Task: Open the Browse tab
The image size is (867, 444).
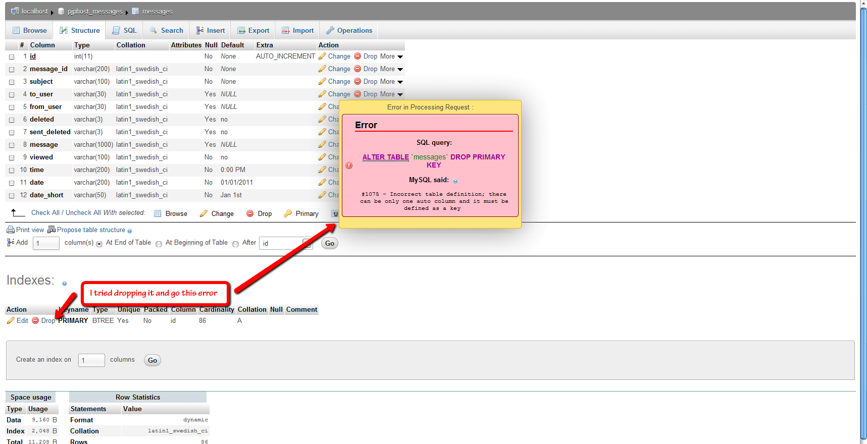Action: click(30, 30)
